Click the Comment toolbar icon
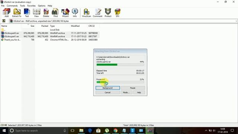Screen dimensions: 238x134 (x=97, y=13)
